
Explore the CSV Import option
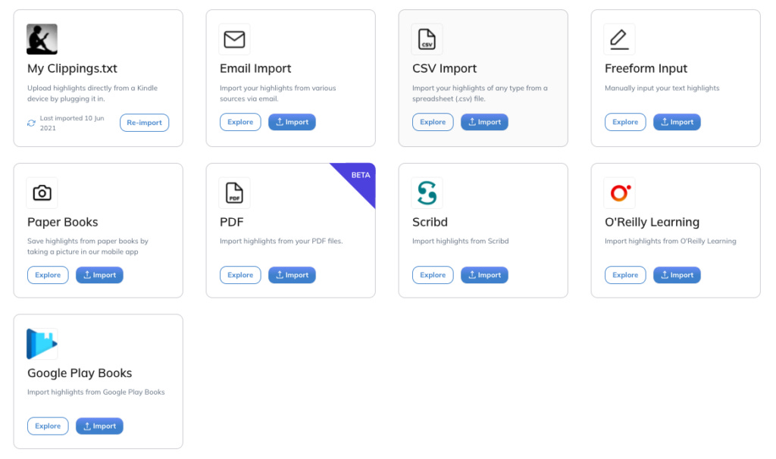click(x=433, y=122)
